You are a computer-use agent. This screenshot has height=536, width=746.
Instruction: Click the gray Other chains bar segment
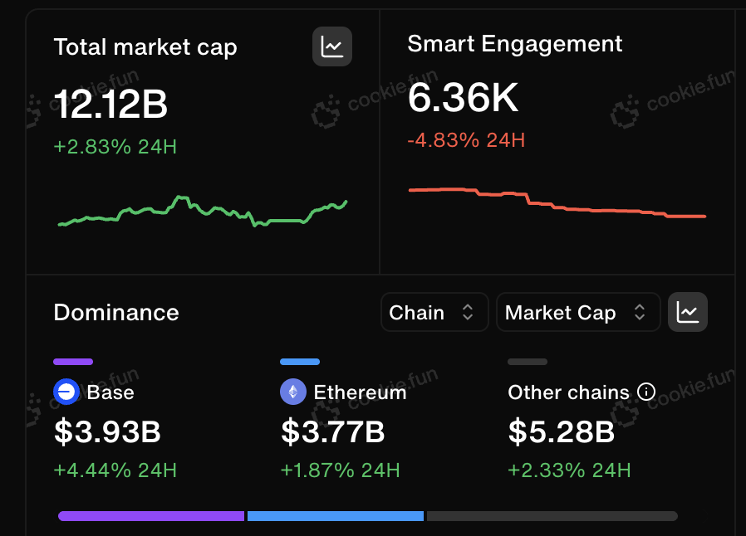(552, 516)
